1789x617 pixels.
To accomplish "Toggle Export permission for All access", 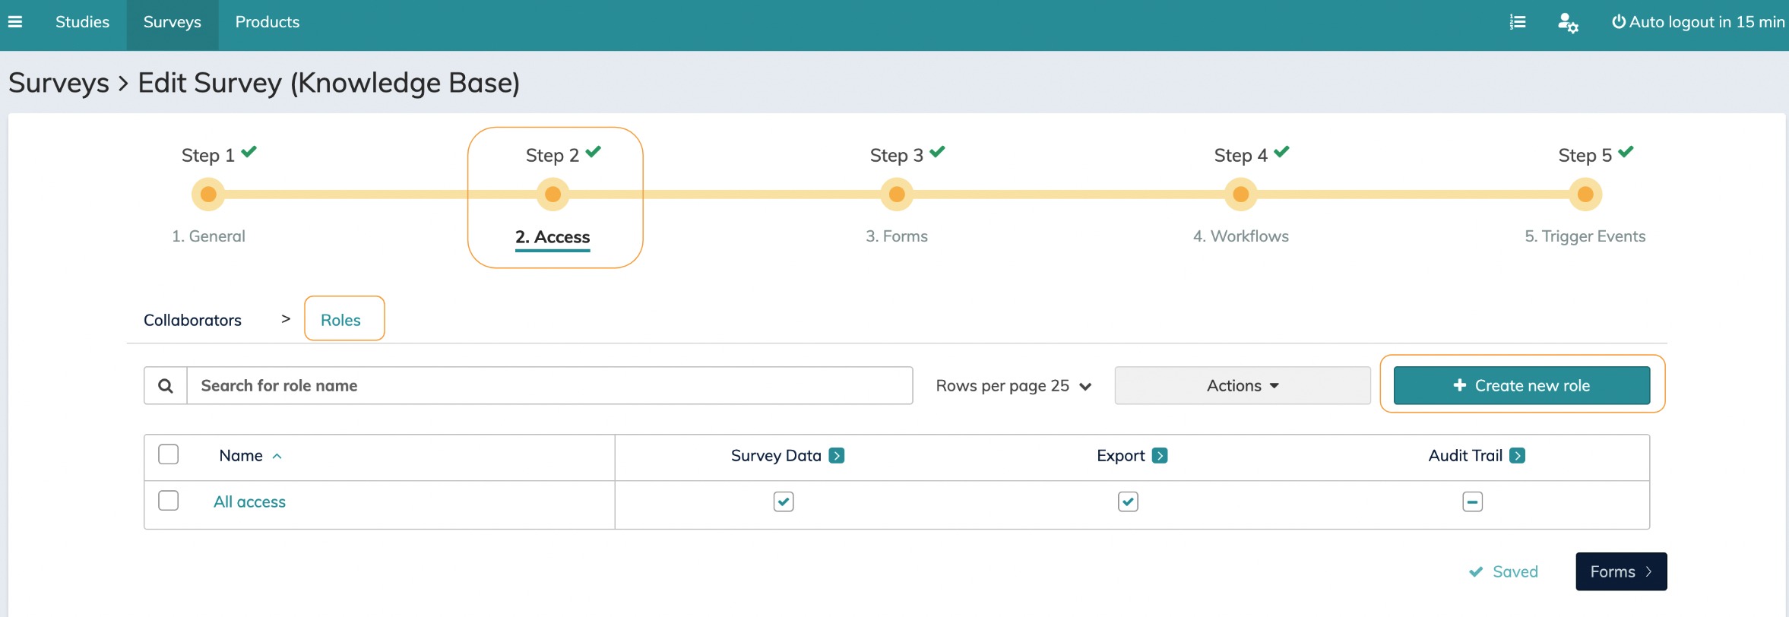I will 1128,502.
